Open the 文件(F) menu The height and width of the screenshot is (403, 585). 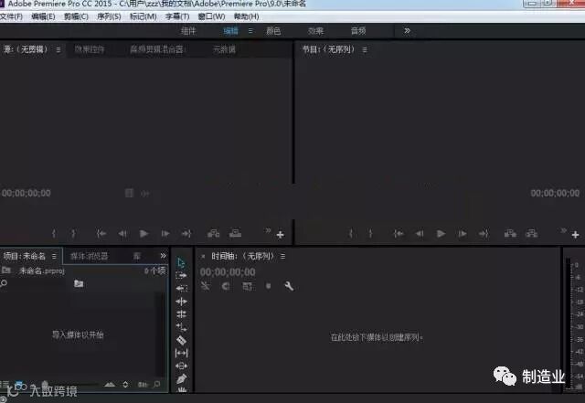click(12, 16)
